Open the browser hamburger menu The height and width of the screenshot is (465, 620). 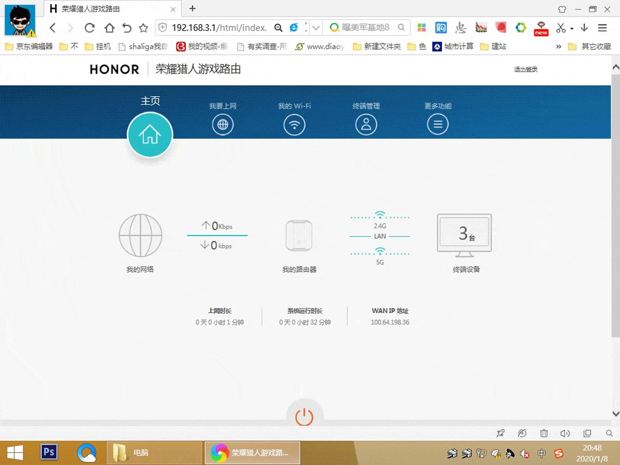pos(602,28)
